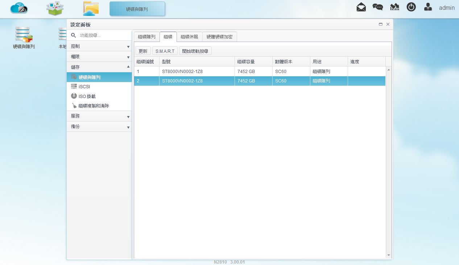459x265 pixels.
Task: Click ST8000VN0002-1Z8 model in disk 2 row
Action: point(182,81)
